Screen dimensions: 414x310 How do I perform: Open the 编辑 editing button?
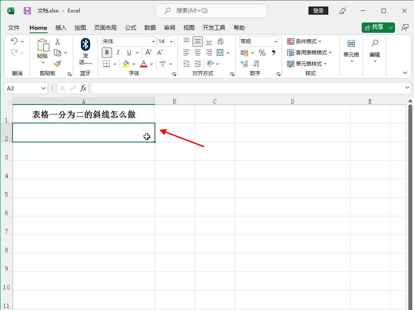375,51
